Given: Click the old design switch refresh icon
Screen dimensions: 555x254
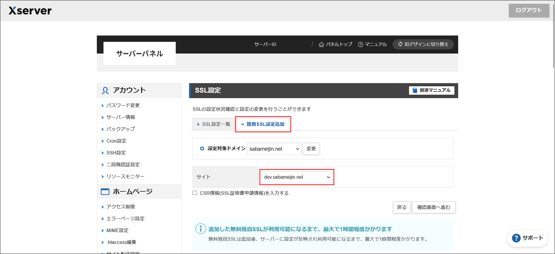Looking at the screenshot, I should pos(400,44).
